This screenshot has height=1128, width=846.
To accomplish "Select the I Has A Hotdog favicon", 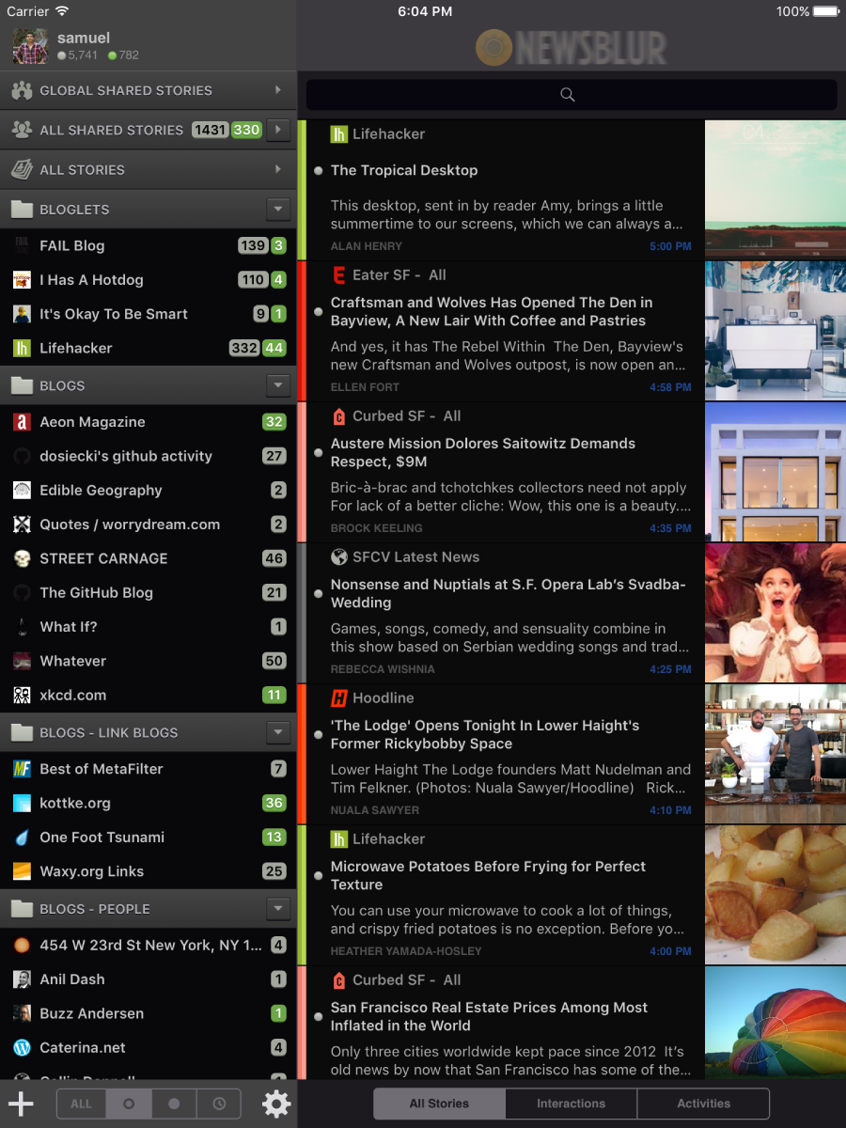I will 22,280.
